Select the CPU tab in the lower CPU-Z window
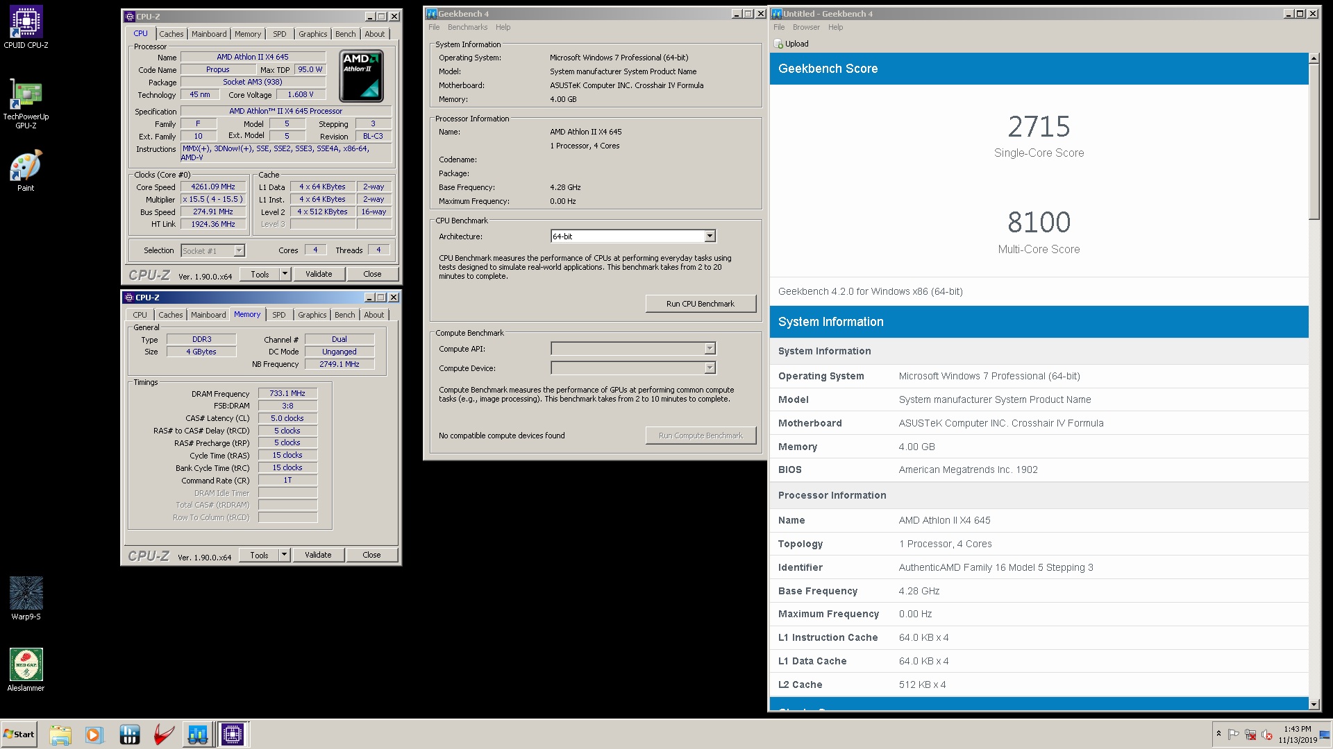This screenshot has width=1333, height=749. (x=140, y=315)
